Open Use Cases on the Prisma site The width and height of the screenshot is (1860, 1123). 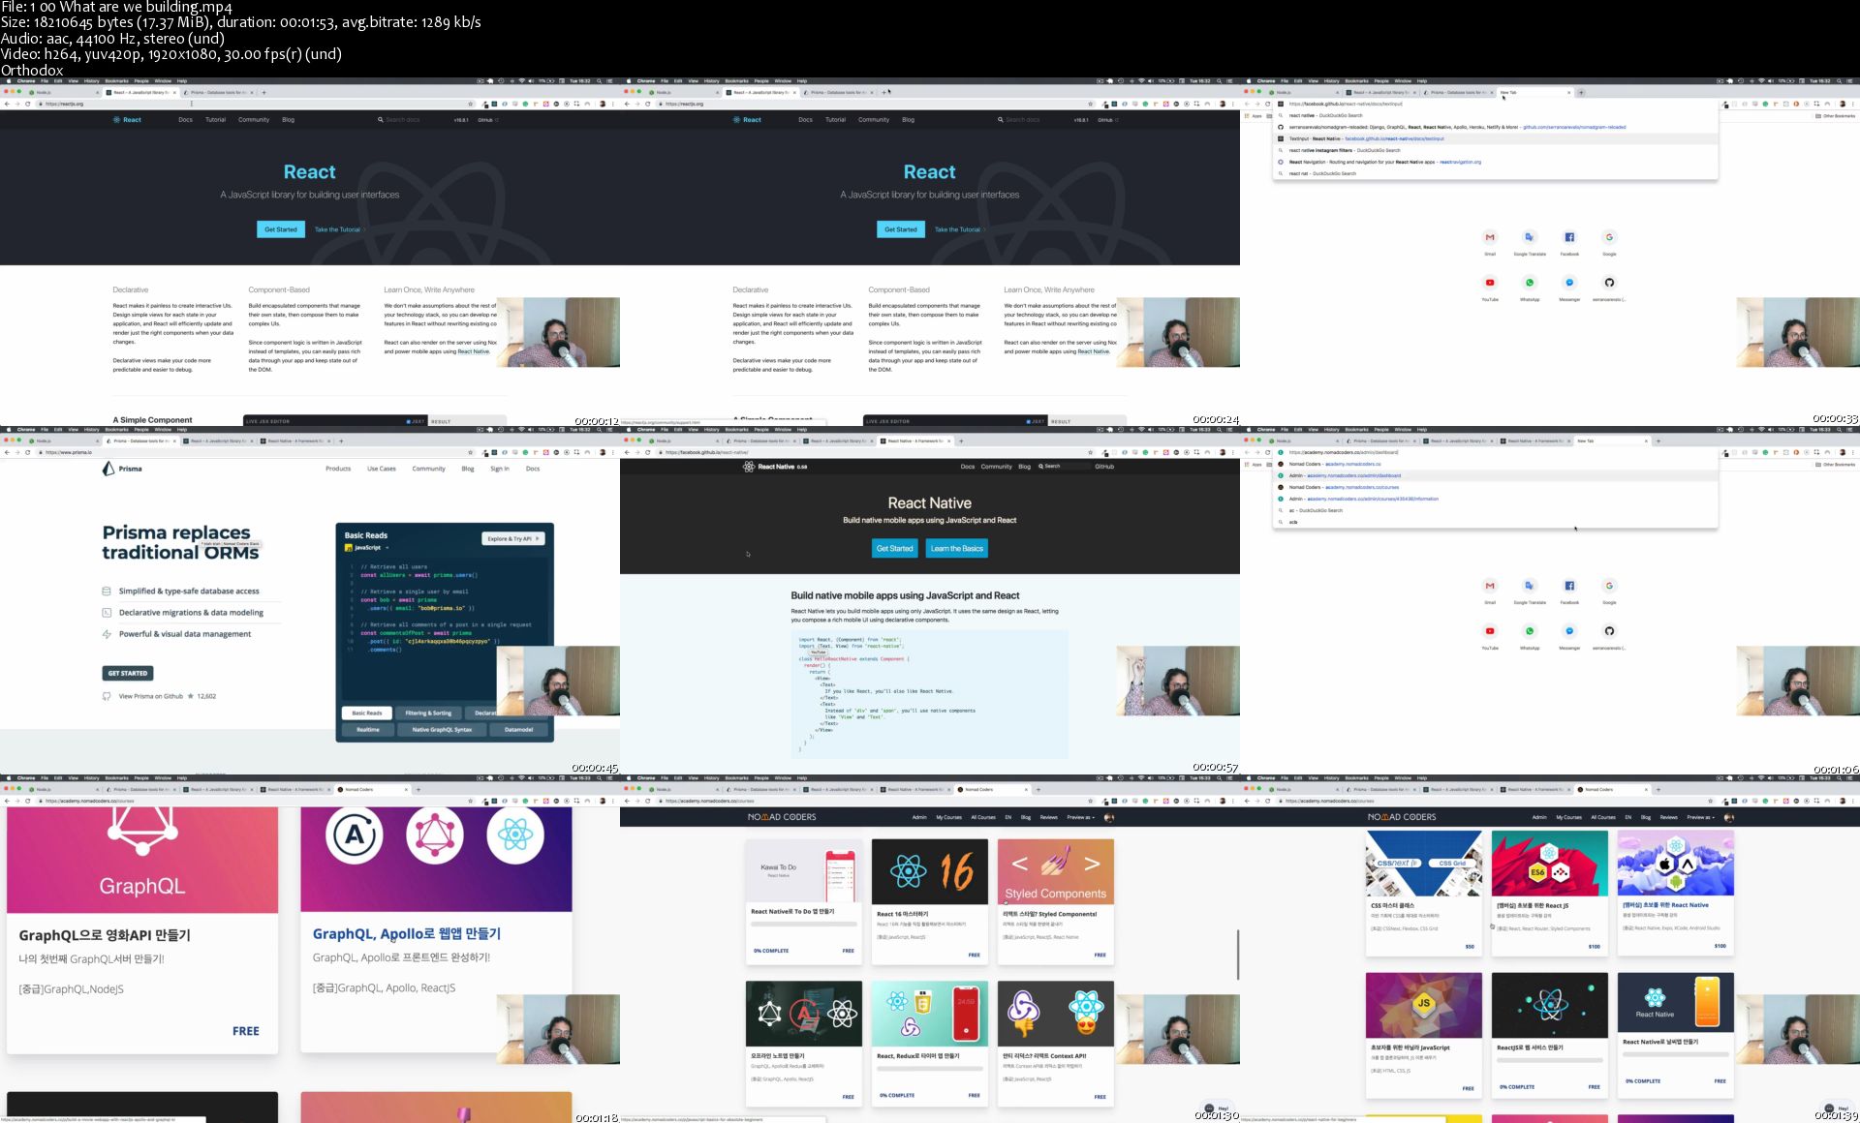(x=382, y=469)
